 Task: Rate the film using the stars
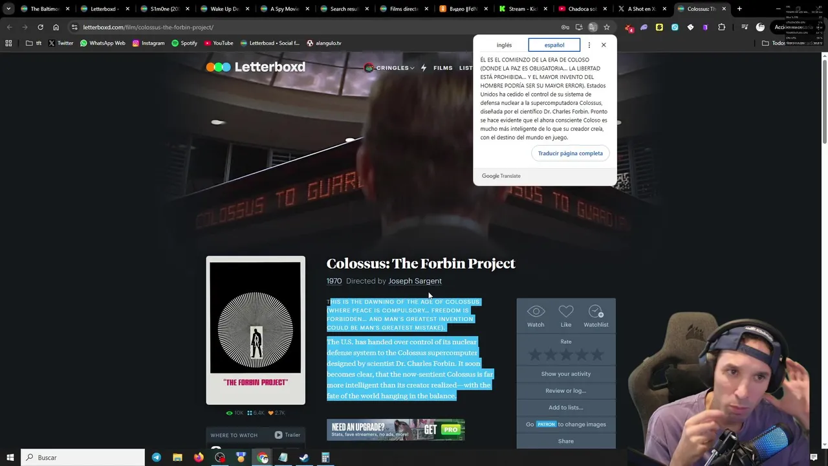coord(566,354)
